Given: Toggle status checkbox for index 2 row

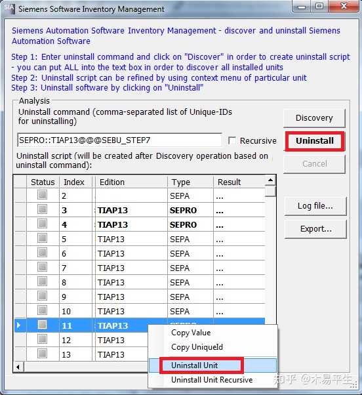Looking at the screenshot, I should (x=42, y=194).
